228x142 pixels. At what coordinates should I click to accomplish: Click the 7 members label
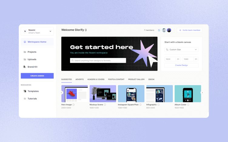(x=149, y=30)
